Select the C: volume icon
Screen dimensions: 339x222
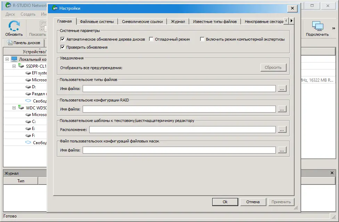pyautogui.click(x=28, y=122)
